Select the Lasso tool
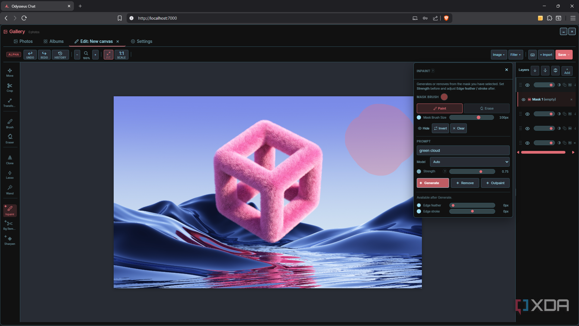This screenshot has width=579, height=326. pos(10,175)
